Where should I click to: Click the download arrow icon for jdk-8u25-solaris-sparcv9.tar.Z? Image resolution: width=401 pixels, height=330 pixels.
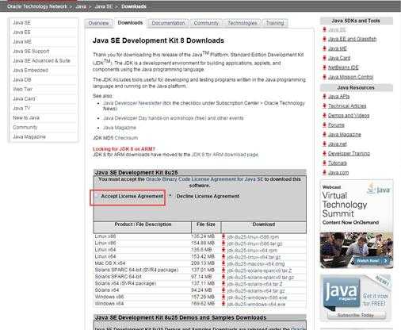[223, 271]
